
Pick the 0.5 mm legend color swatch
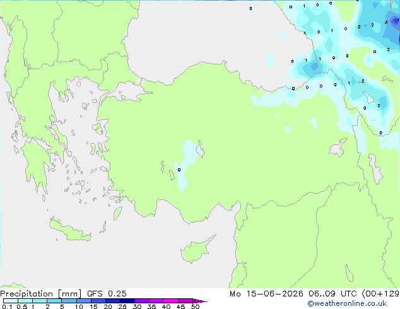click(x=25, y=301)
